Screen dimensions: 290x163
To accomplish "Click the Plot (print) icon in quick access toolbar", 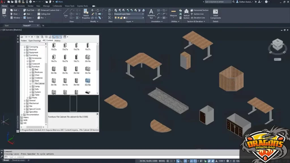I will [x=30, y=2].
